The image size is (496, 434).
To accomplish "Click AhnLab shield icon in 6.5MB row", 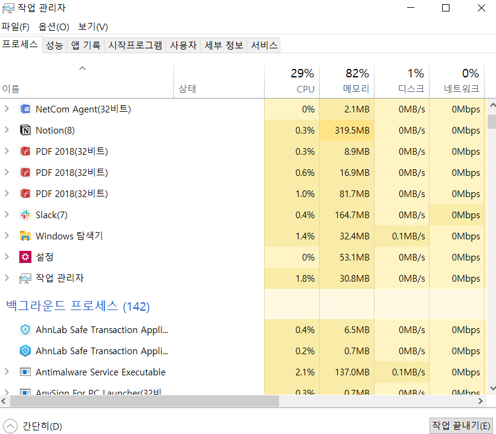I will (25, 330).
